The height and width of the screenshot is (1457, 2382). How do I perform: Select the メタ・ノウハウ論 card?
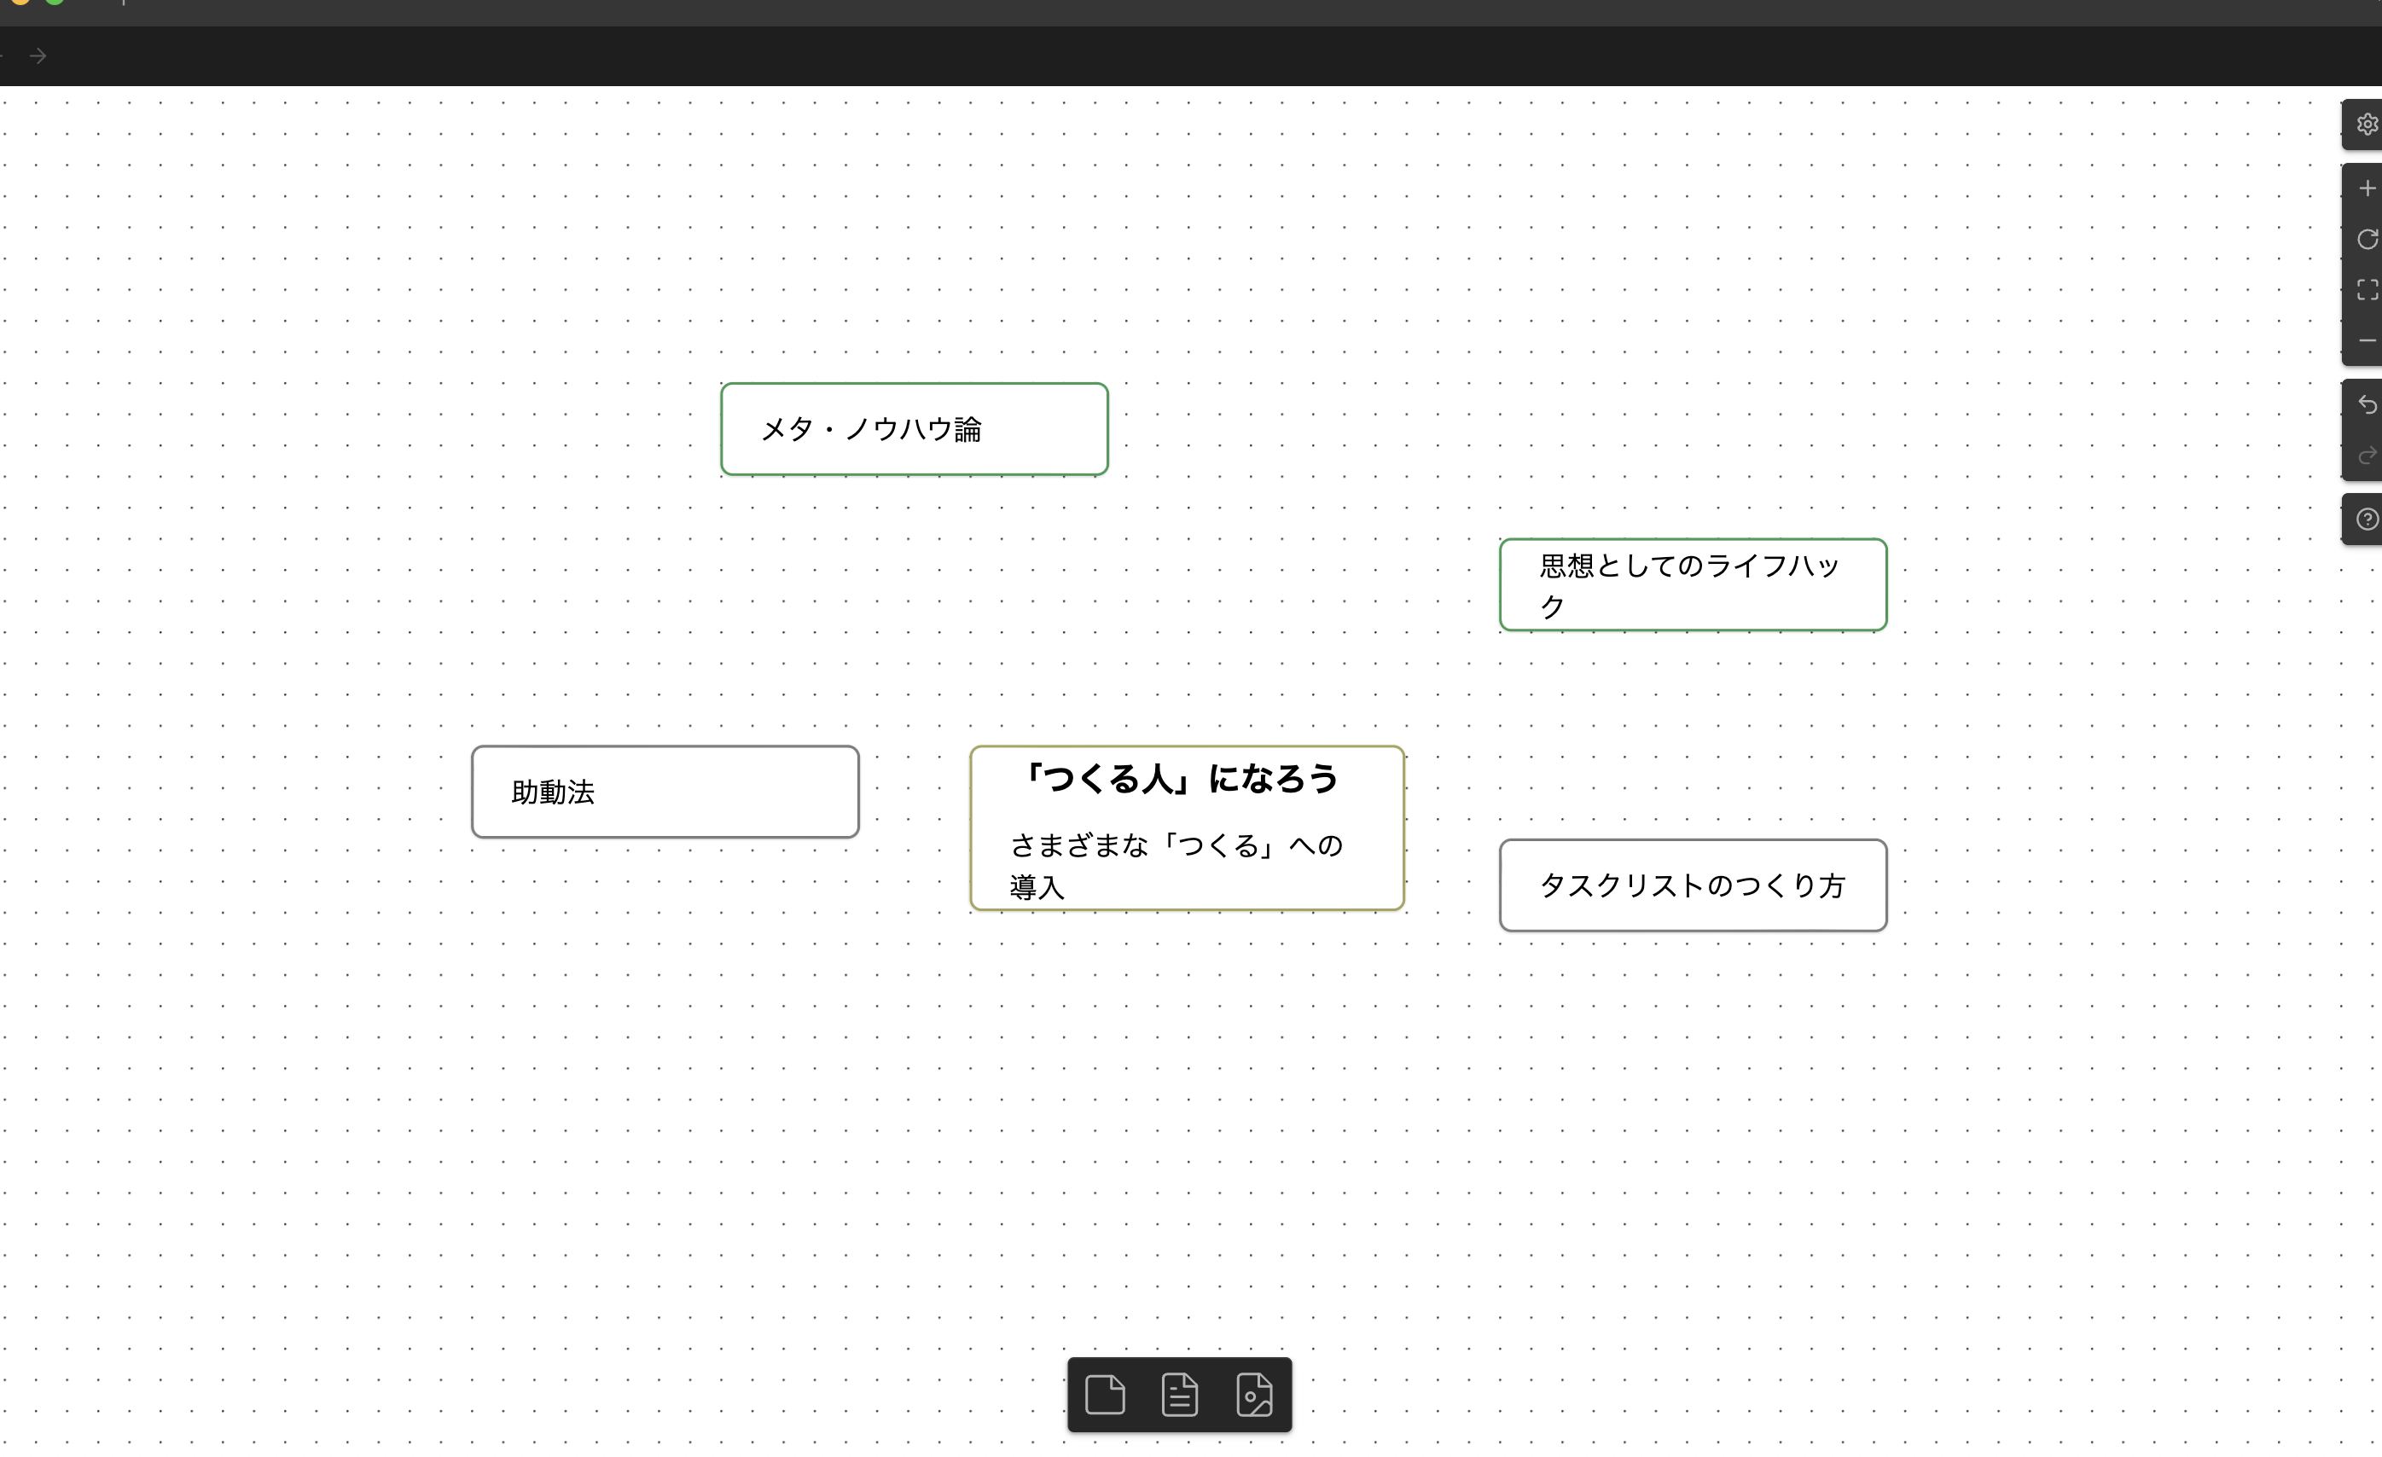pyautogui.click(x=914, y=428)
